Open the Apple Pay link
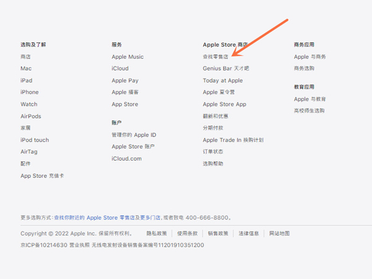The height and width of the screenshot is (279, 372). point(125,81)
